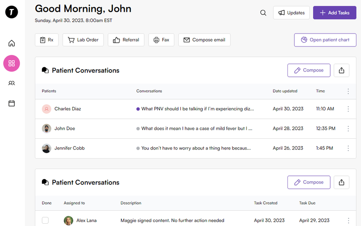Click assignee name Alex Lana
The width and height of the screenshot is (361, 226).
tap(87, 221)
